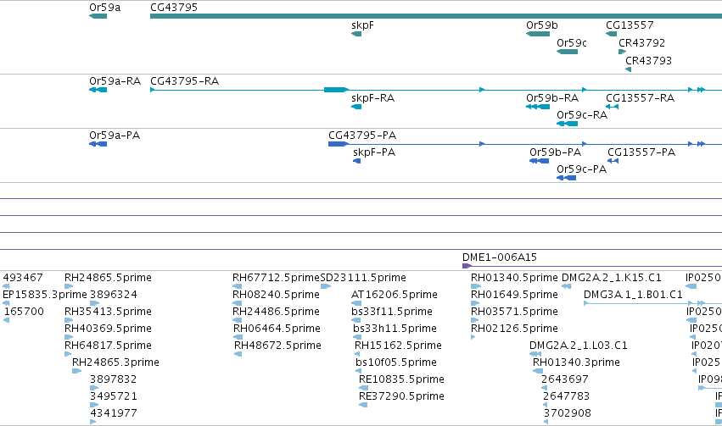Screen dimensions: 722x426
Task: Click the CG43795 gene bar
Action: coord(436,16)
